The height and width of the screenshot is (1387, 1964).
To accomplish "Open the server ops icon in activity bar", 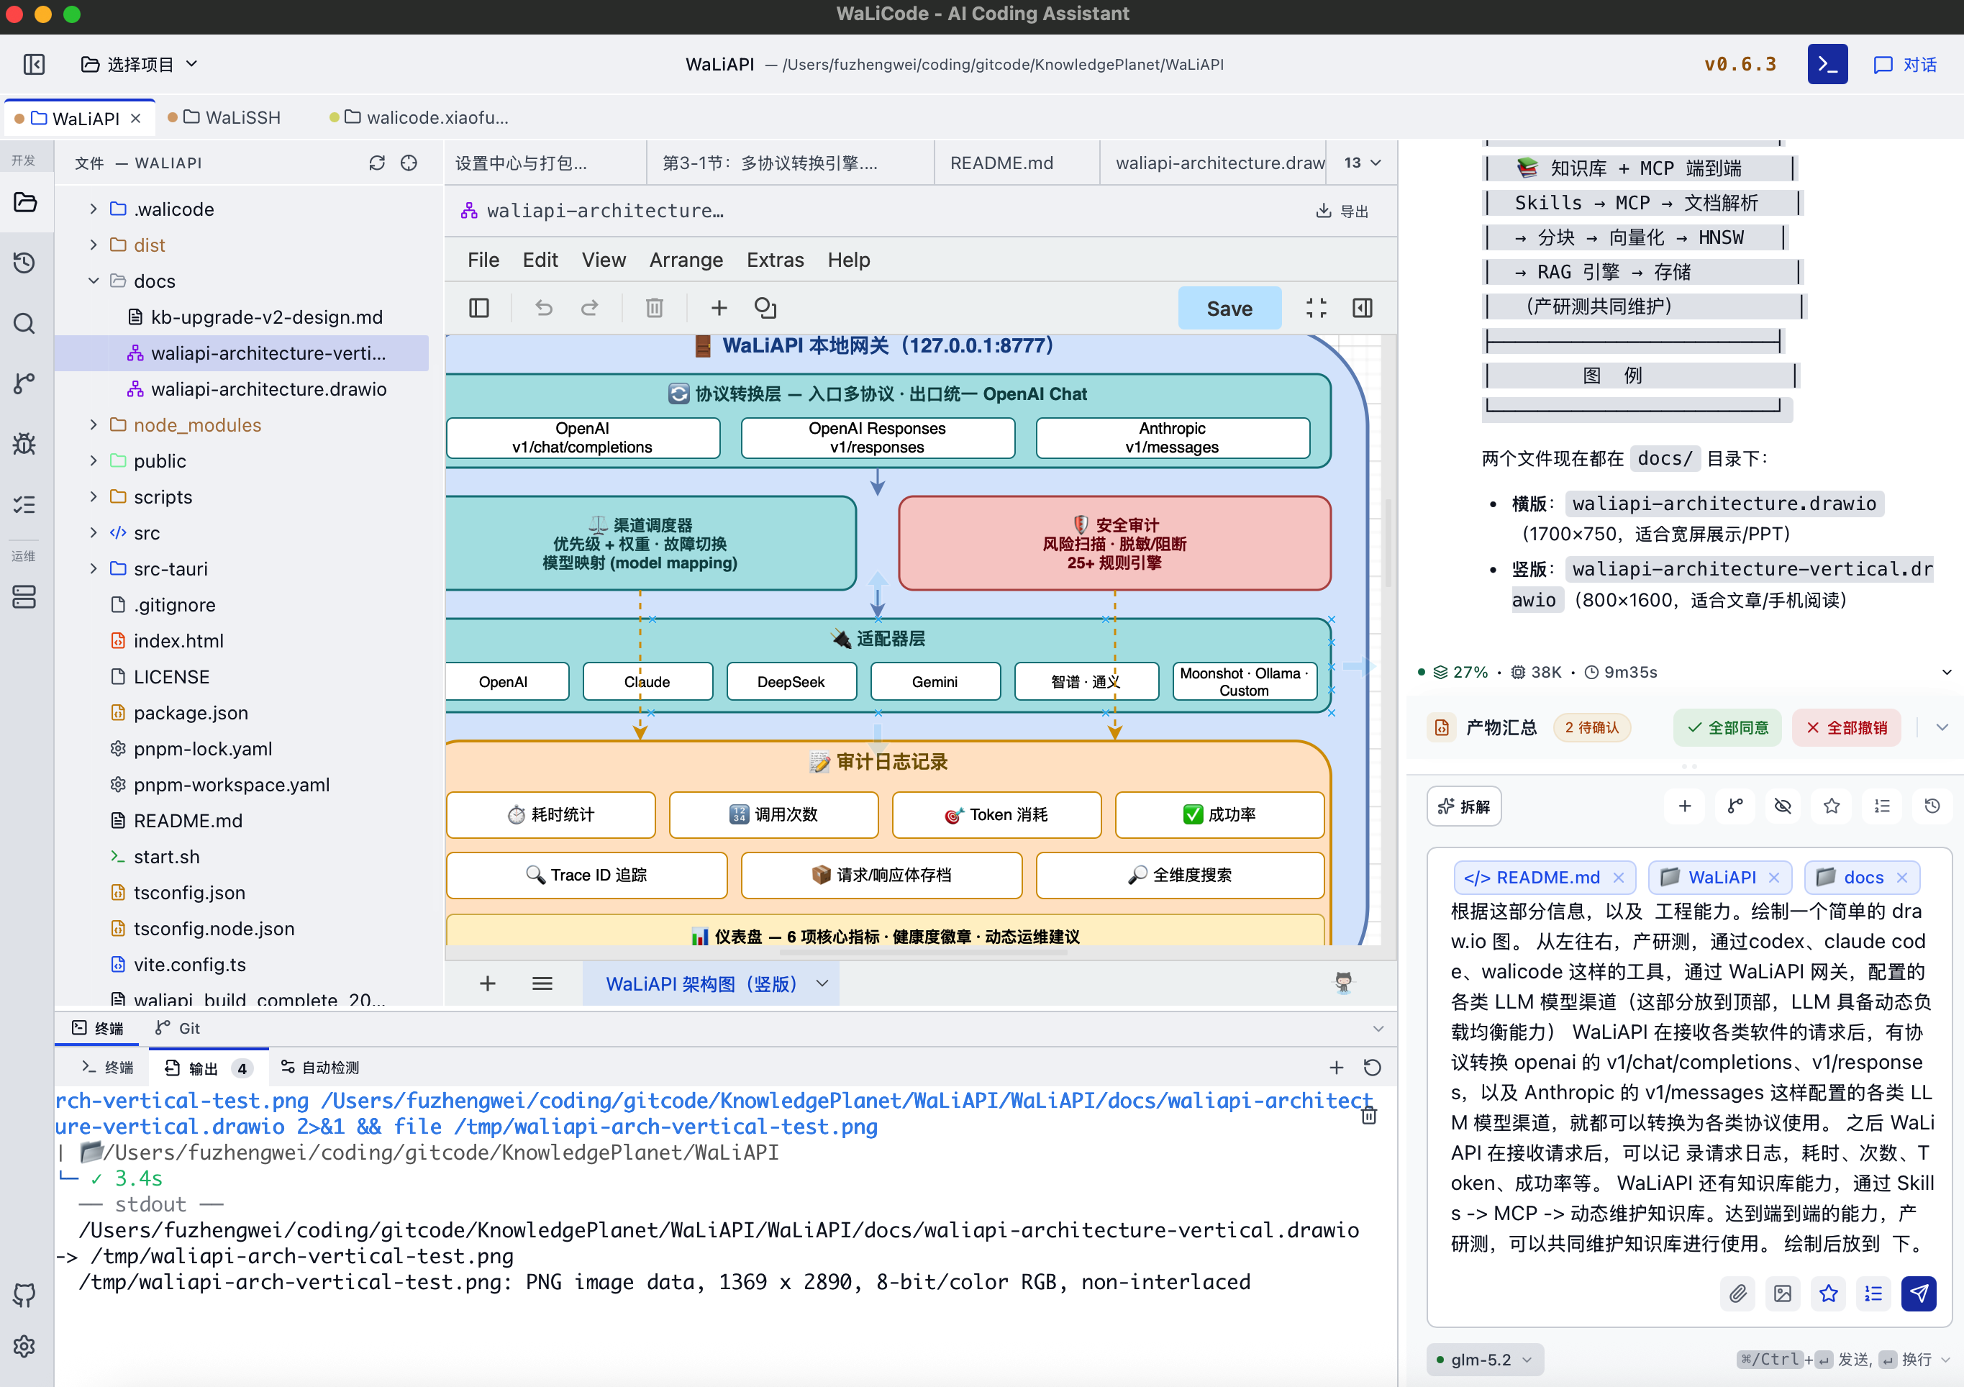I will (24, 596).
